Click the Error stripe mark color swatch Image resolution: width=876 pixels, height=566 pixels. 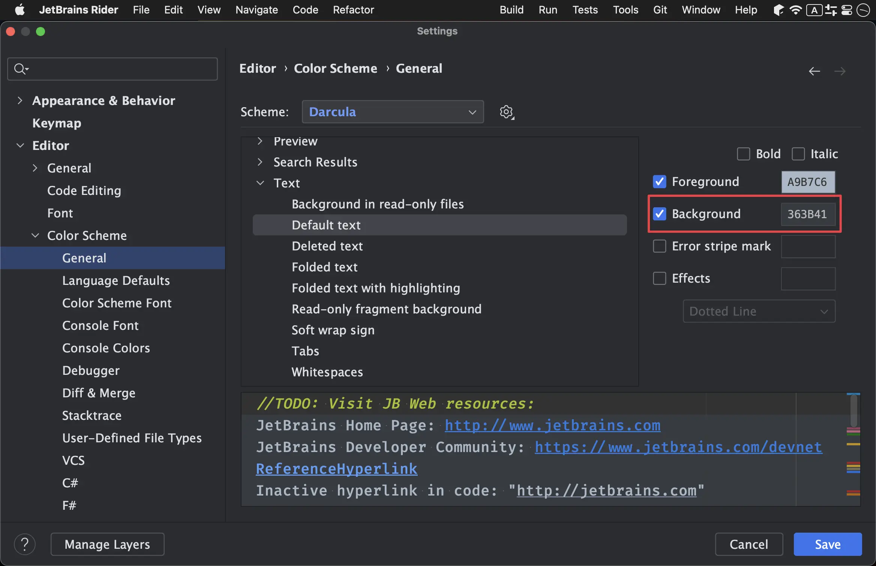tap(808, 246)
